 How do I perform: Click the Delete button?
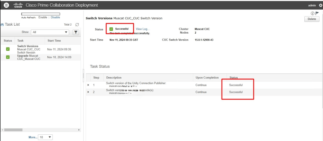[x=312, y=19]
